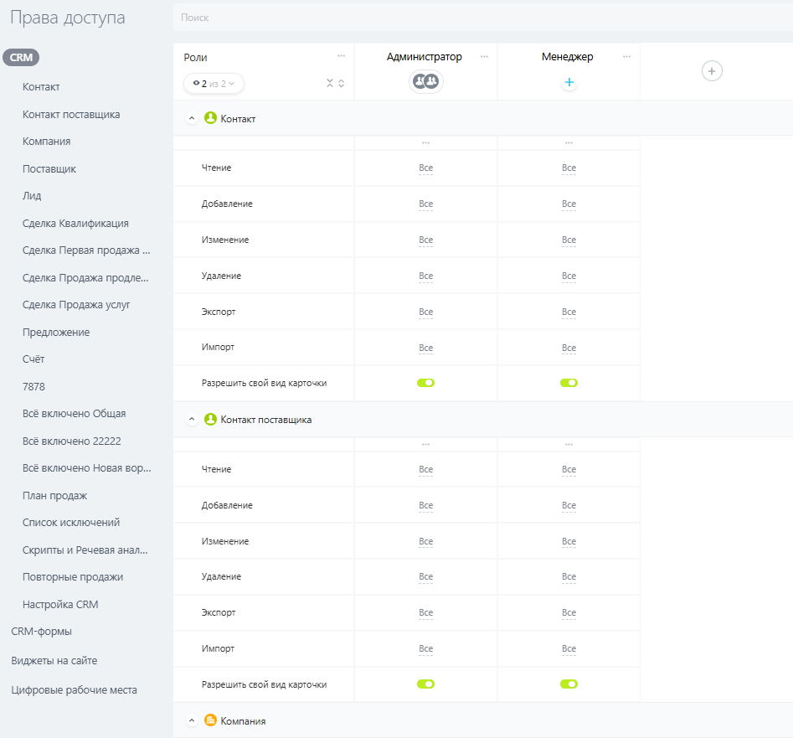793x738 pixels.
Task: Select Настройка CRM in the sidebar
Action: [60, 604]
